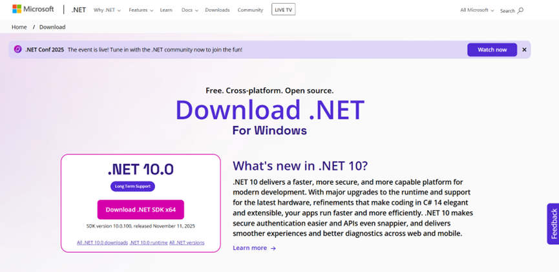This screenshot has height=272, width=559.
Task: Open All .NET 10.0 downloads link
Action: click(102, 242)
